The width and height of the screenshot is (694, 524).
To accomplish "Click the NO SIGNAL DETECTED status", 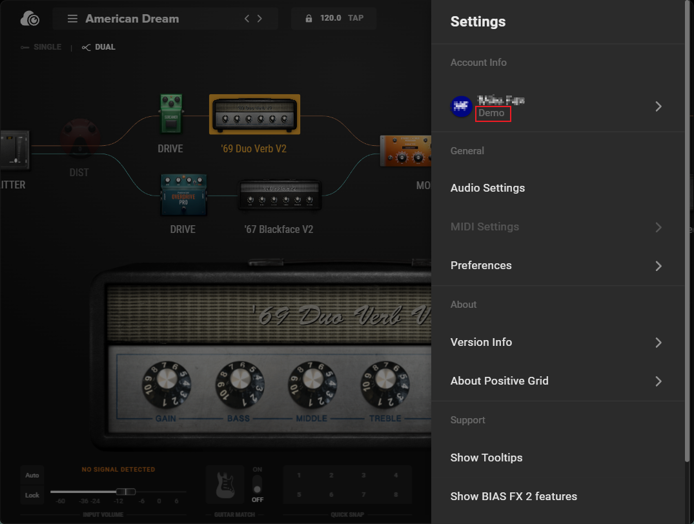I will click(x=118, y=469).
